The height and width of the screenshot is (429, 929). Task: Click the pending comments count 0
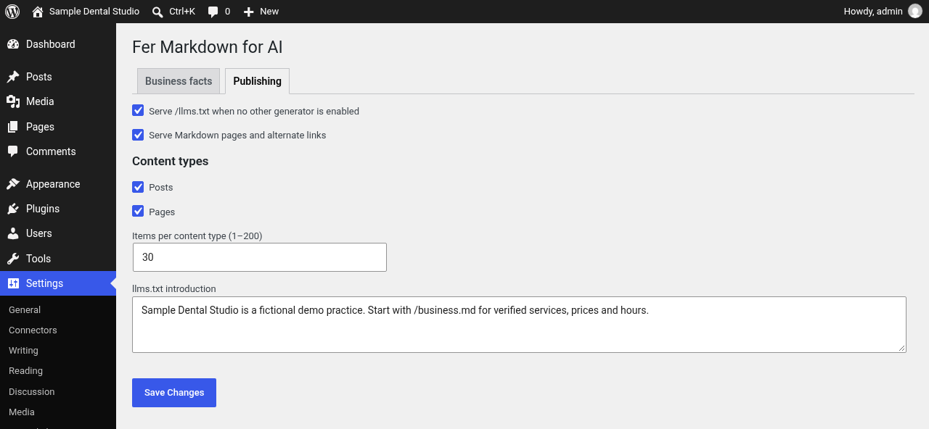(x=228, y=12)
